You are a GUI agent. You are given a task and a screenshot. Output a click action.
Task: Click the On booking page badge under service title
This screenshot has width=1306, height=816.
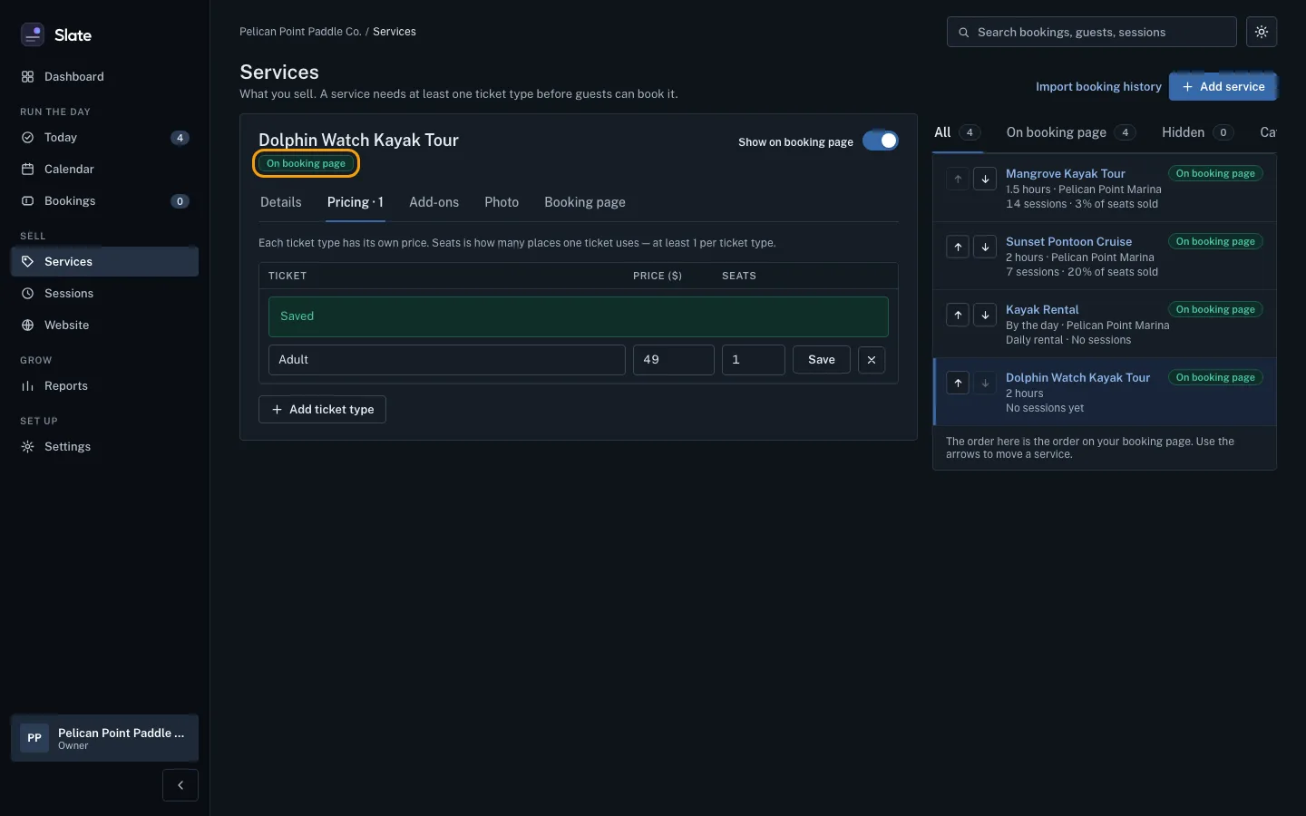306,164
